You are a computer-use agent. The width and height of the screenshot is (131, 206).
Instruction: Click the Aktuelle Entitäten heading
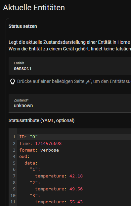tap(34, 8)
